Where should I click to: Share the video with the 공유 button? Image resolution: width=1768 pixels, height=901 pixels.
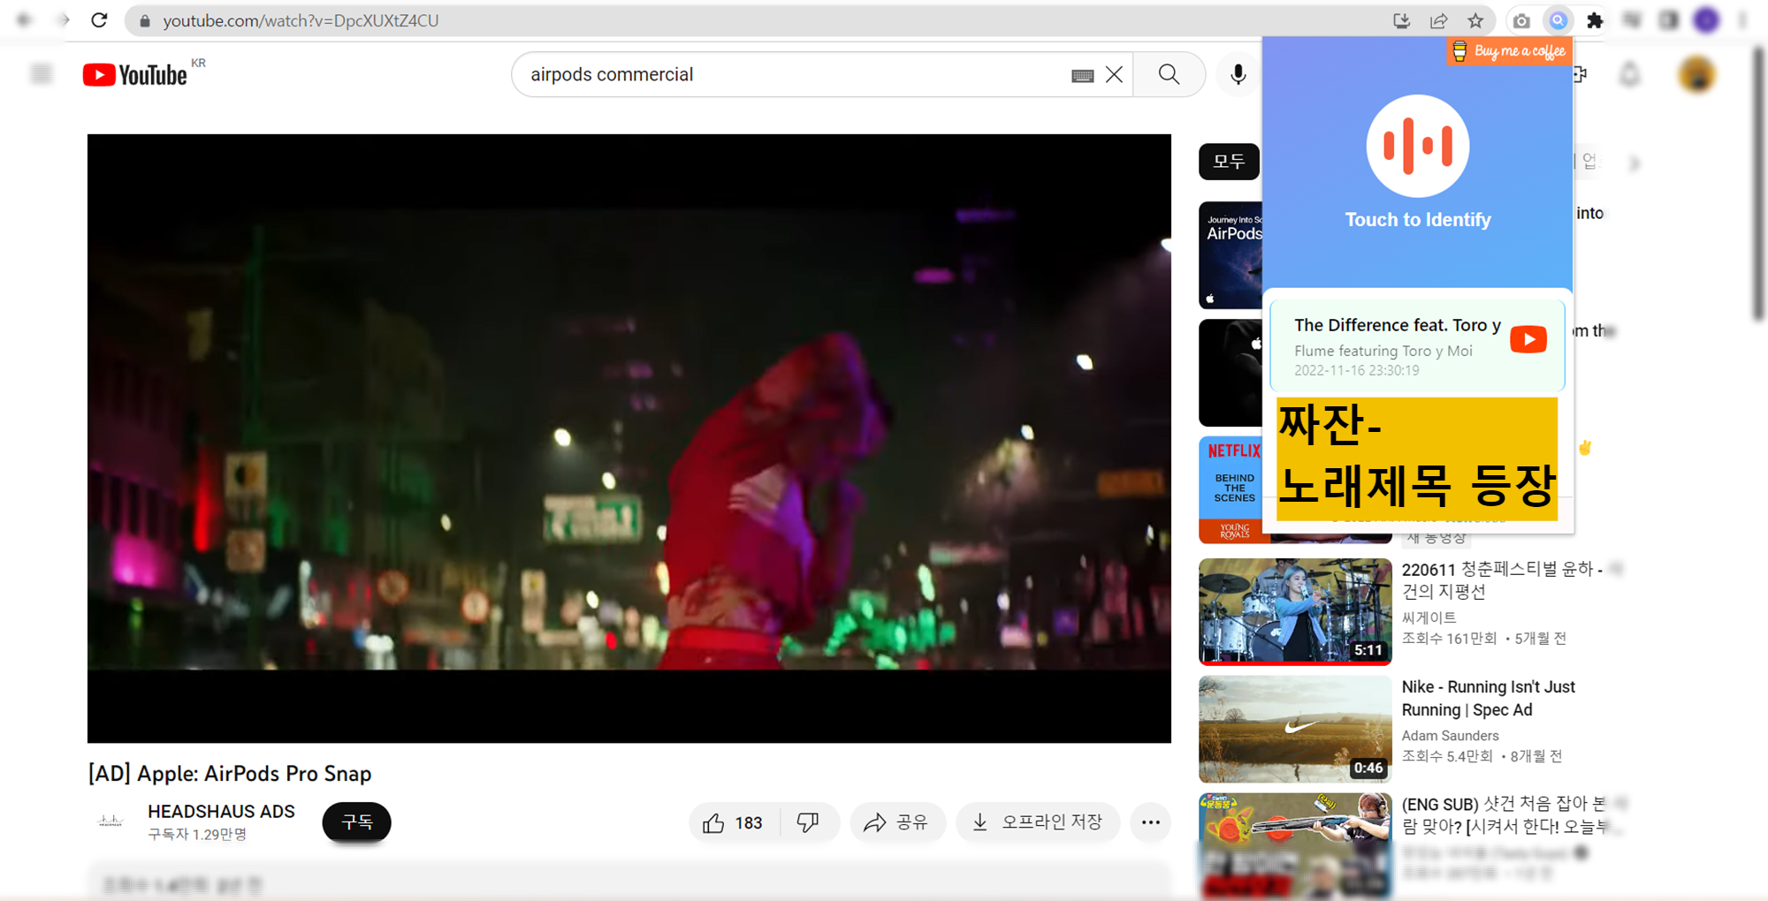[896, 823]
